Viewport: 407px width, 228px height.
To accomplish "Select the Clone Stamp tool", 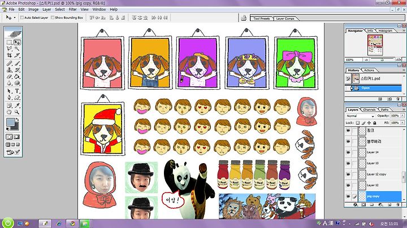I will pyautogui.click(x=10, y=70).
